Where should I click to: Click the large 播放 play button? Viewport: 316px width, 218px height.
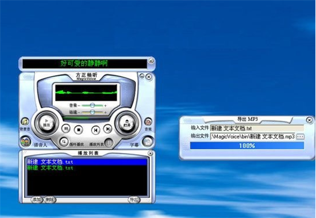tap(47, 123)
